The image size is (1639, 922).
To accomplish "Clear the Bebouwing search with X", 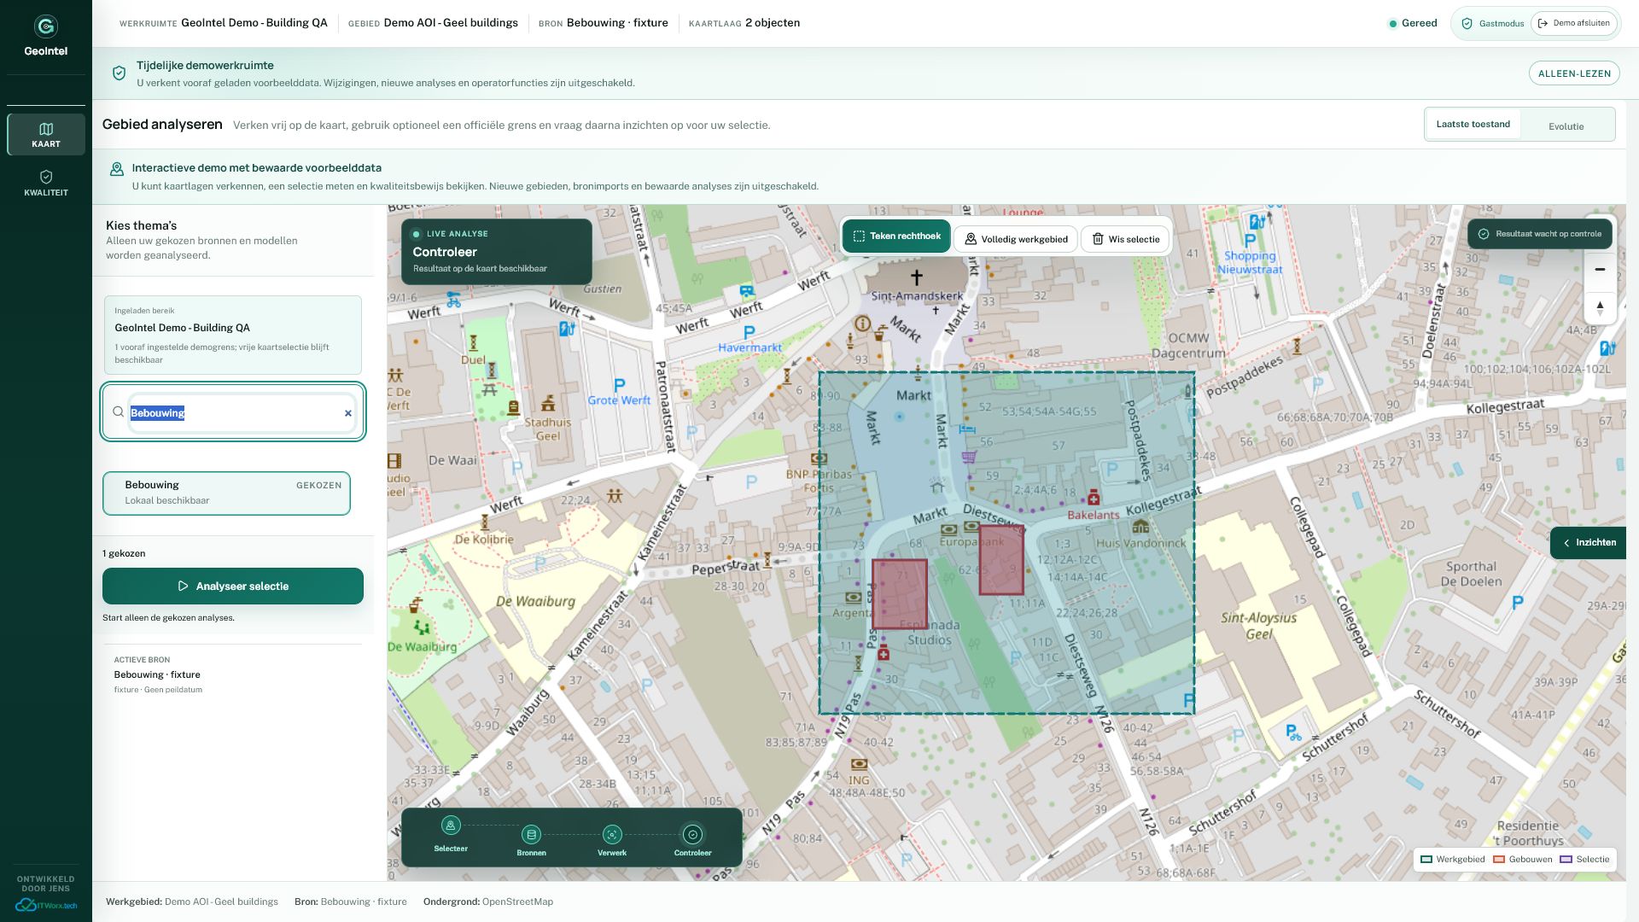I will pos(348,413).
